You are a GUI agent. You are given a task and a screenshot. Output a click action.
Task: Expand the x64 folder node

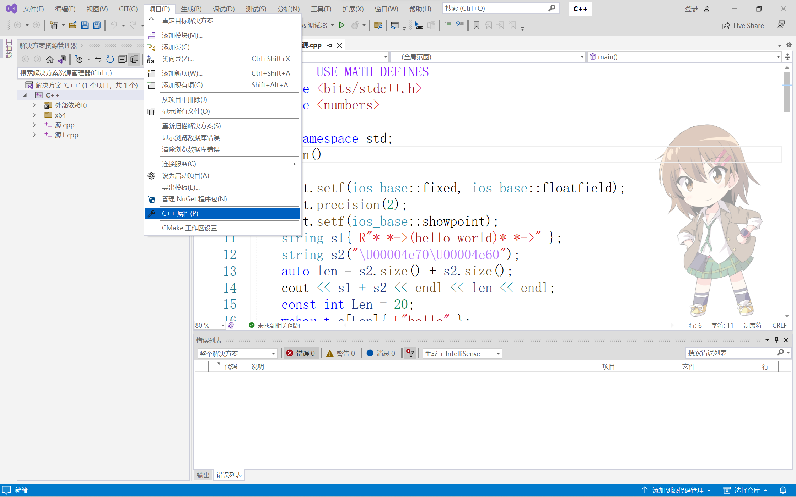click(x=34, y=115)
